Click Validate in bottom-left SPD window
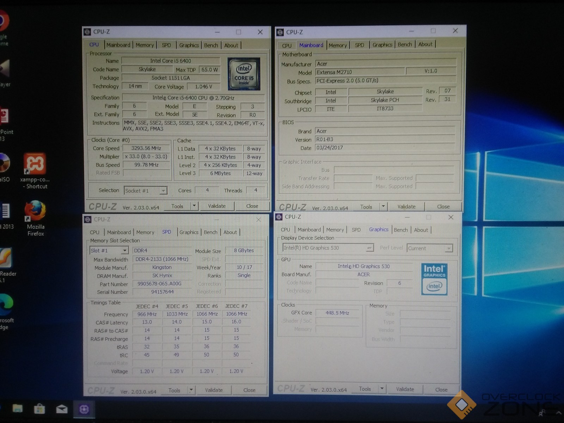 pos(214,390)
